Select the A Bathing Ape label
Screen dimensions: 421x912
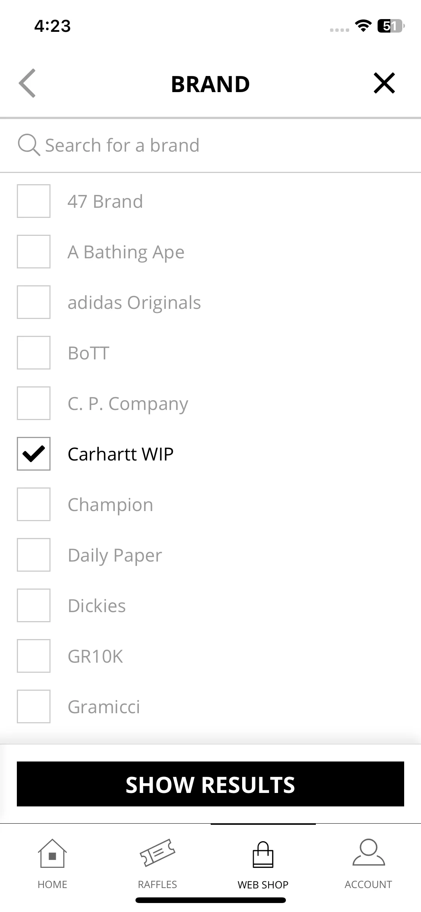126,252
